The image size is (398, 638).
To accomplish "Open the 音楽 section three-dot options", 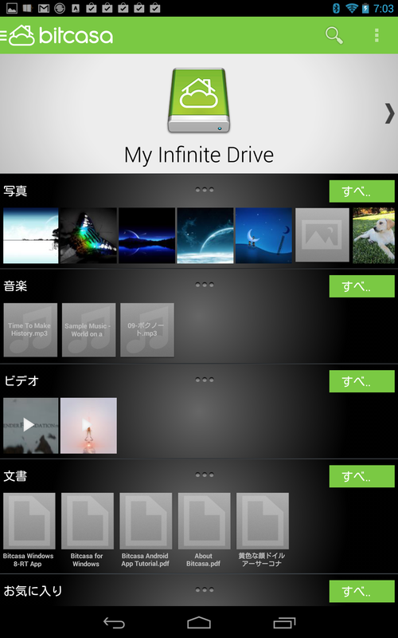I will coord(205,285).
